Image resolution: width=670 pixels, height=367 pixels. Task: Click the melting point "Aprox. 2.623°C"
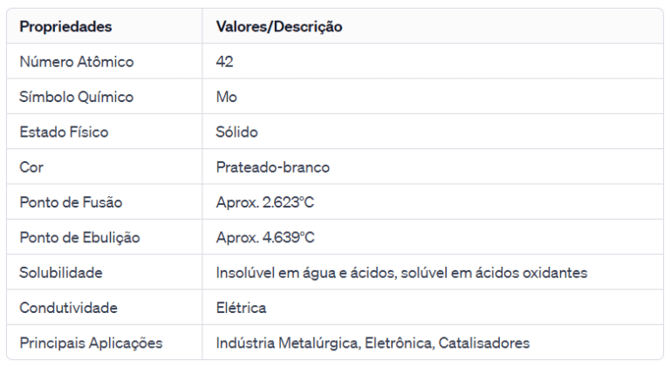point(265,202)
